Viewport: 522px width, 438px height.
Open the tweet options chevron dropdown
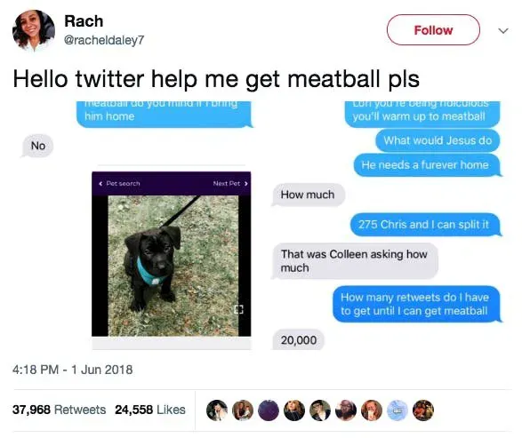[503, 31]
